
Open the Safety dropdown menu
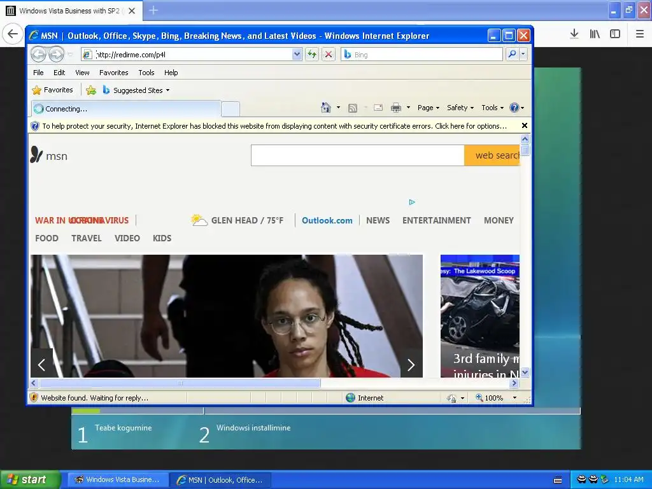point(460,108)
